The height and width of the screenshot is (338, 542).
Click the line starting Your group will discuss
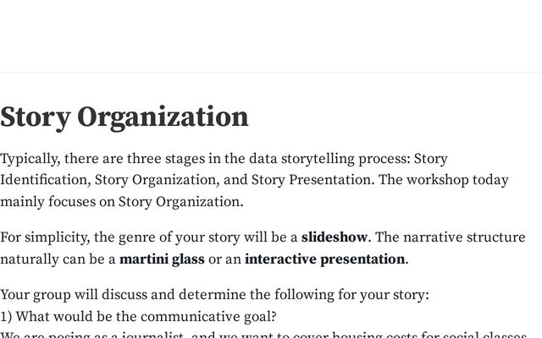coord(214,295)
